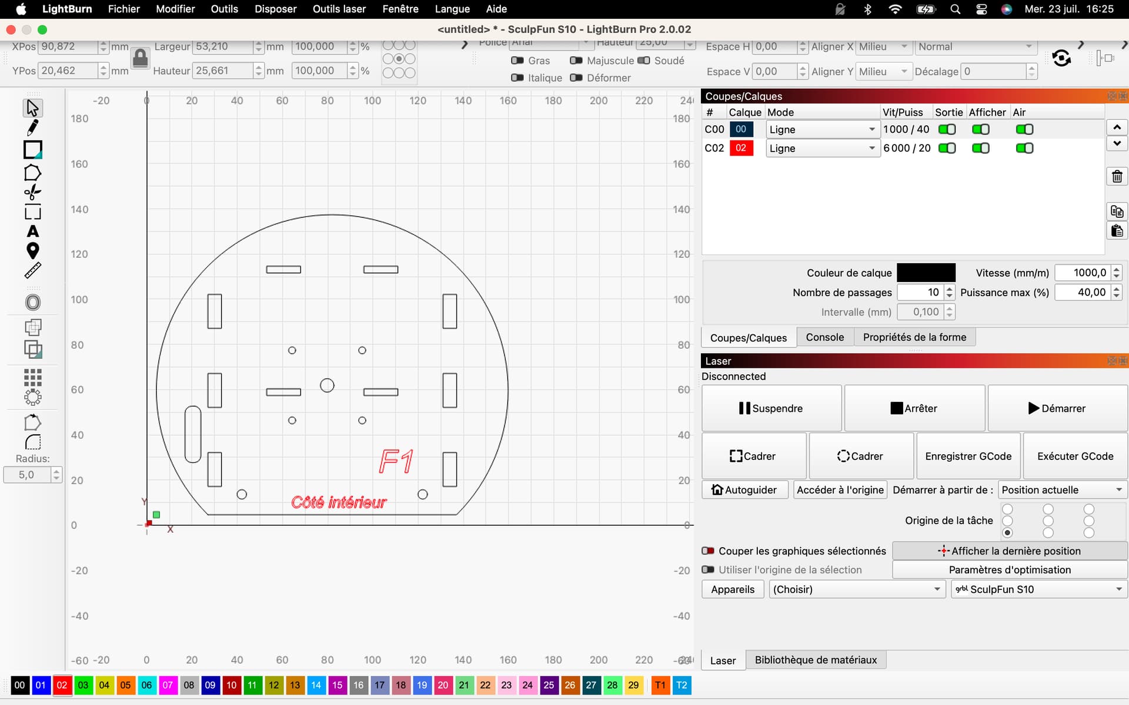Click the Puissance max (%) field
Image resolution: width=1129 pixels, height=705 pixels.
click(1083, 292)
